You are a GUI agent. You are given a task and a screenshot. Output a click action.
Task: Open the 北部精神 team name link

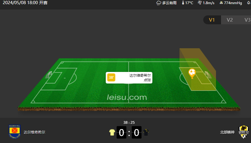pyautogui.click(x=227, y=132)
